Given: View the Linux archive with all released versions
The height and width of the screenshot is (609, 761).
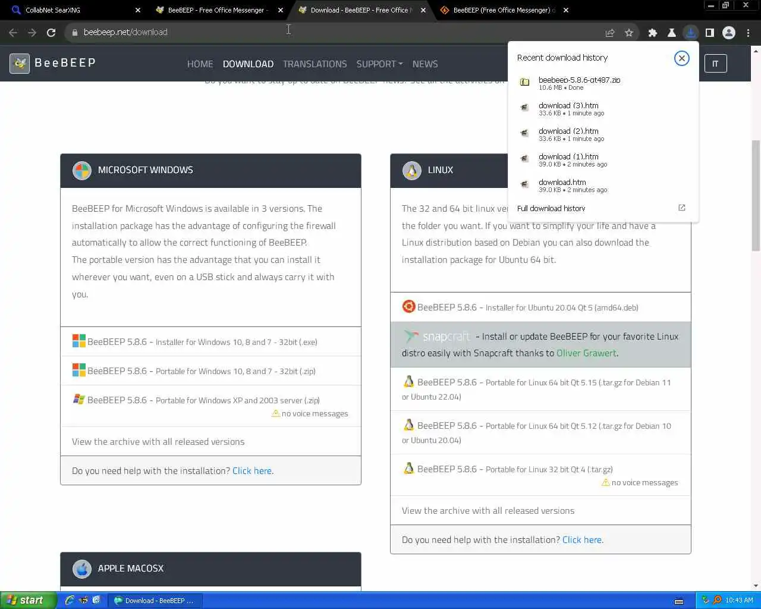Looking at the screenshot, I should tap(488, 511).
